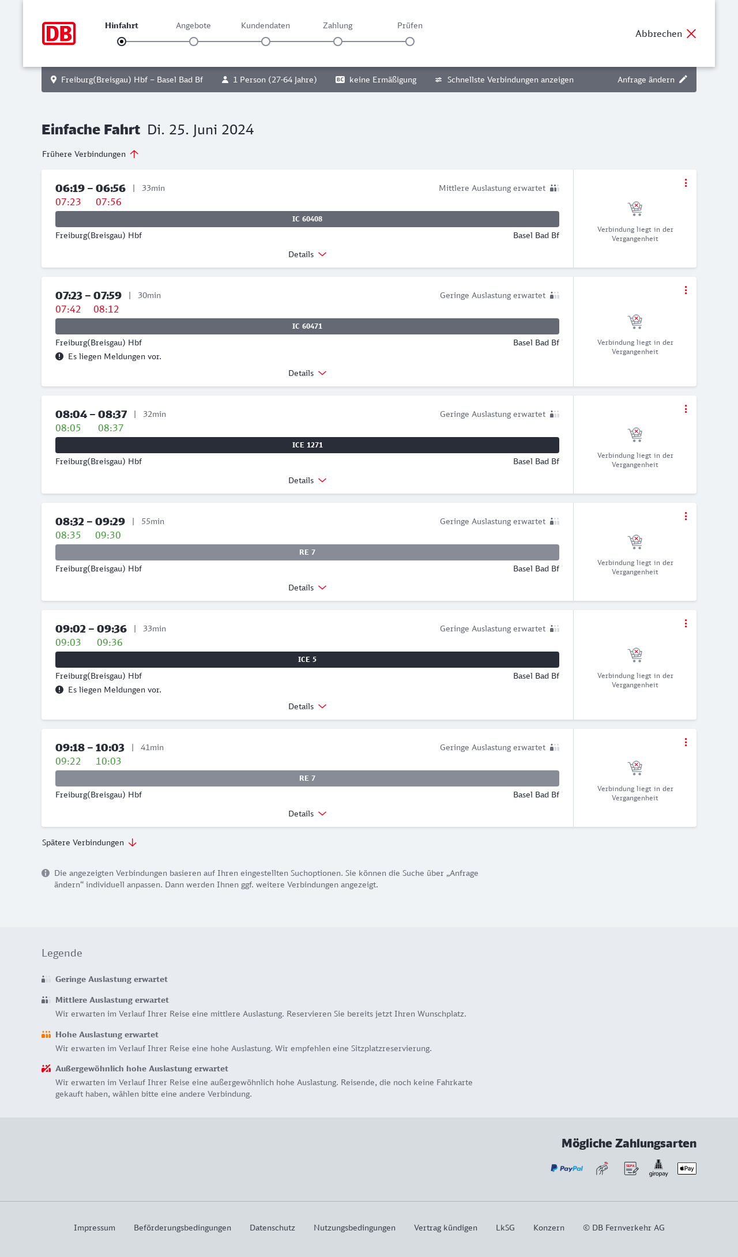This screenshot has width=738, height=1257.
Task: Expand Details for 09:18 RE 7 connection
Action: pos(307,814)
